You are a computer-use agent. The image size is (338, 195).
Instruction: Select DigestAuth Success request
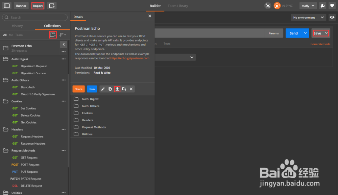click(34, 73)
